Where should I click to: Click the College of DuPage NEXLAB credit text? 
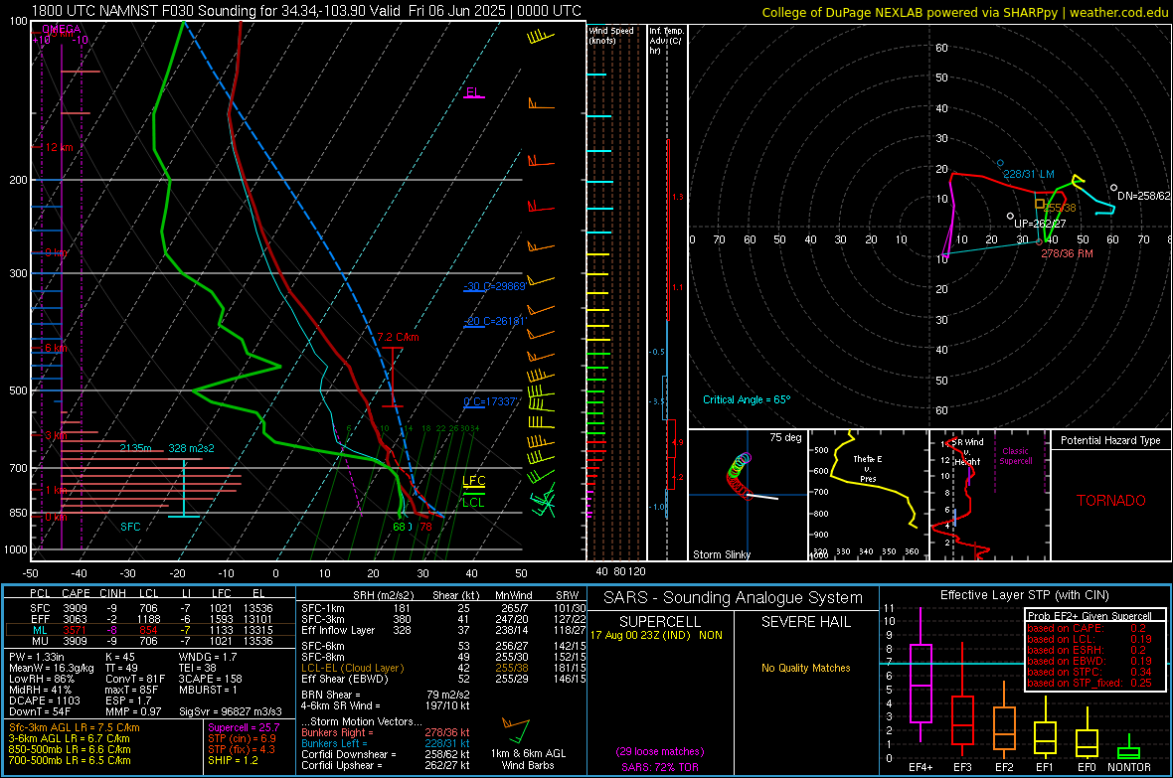[x=964, y=12]
